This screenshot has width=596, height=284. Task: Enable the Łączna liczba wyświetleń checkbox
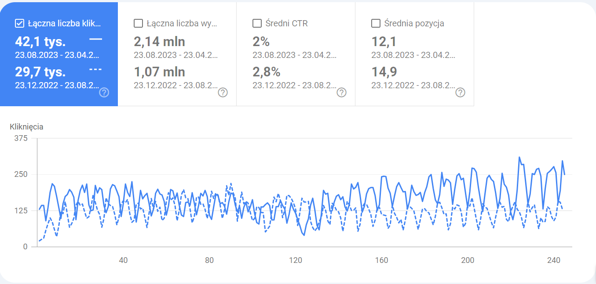coord(138,23)
